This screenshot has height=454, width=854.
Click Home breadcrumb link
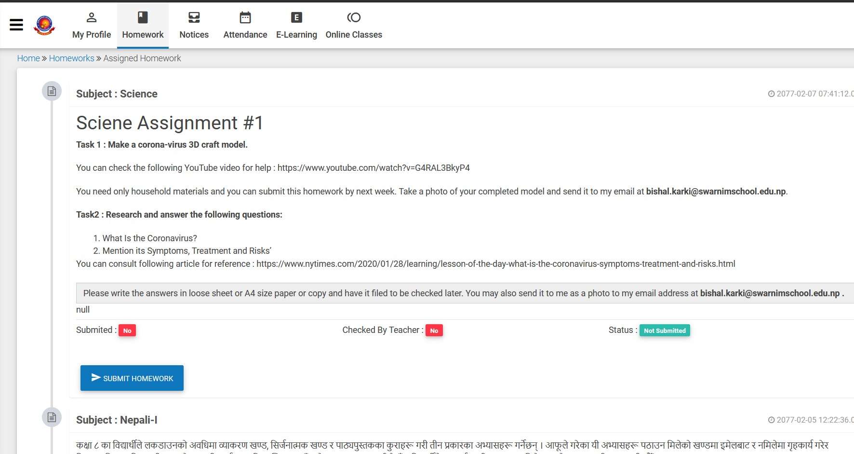[28, 58]
